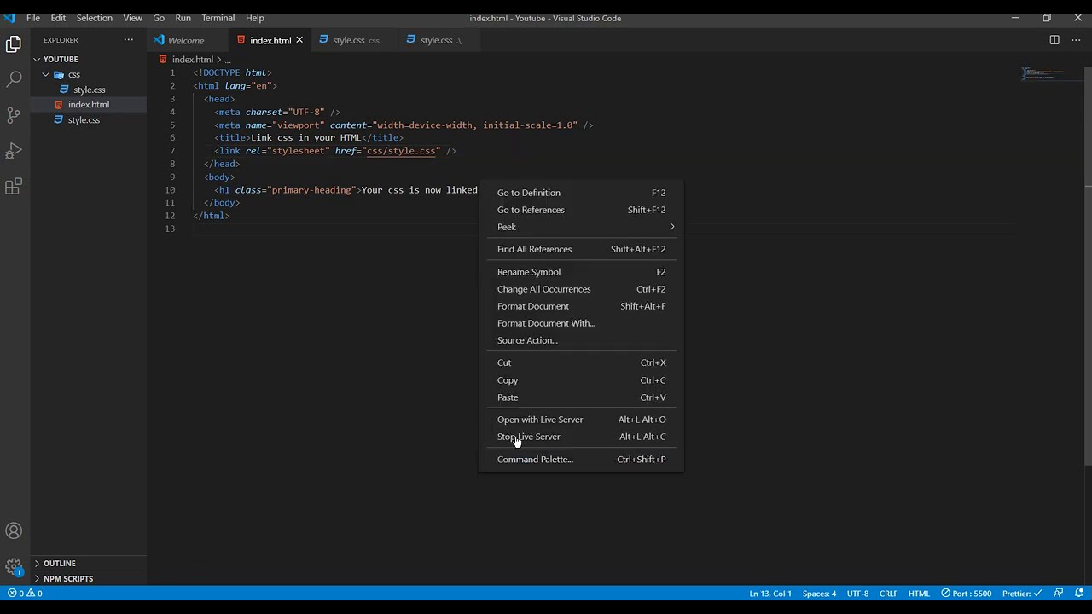
Task: Click Port : 5500 live server status
Action: 967,594
